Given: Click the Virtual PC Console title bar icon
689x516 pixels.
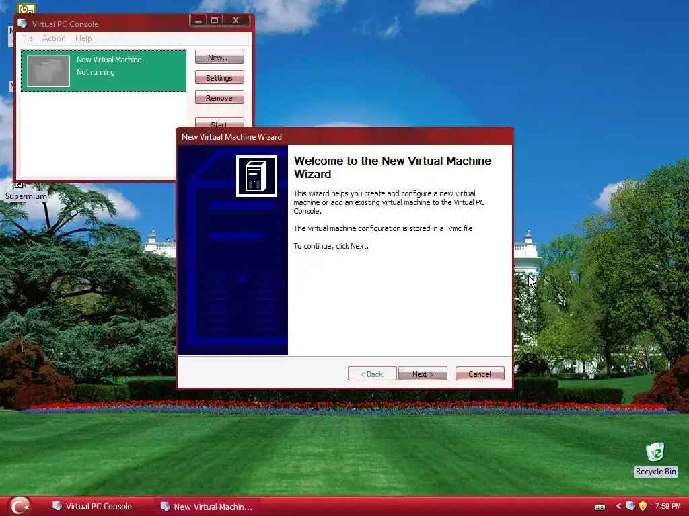Looking at the screenshot, I should tap(22, 24).
